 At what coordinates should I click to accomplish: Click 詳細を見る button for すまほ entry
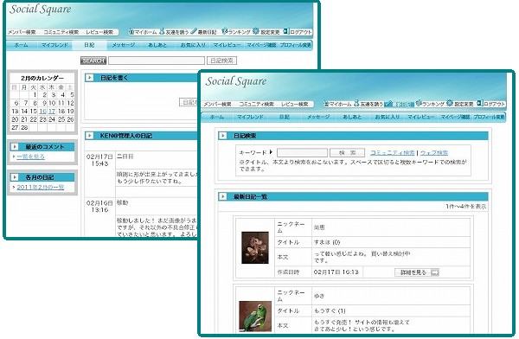(417, 272)
